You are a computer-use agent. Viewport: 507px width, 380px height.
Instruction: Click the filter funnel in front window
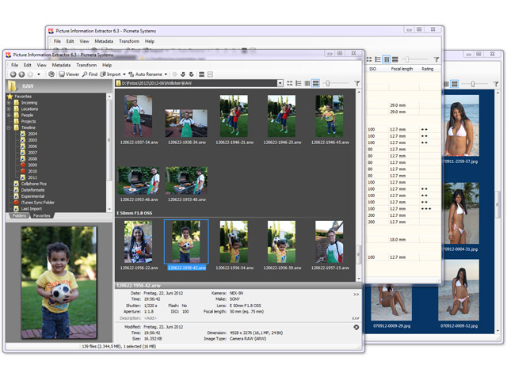[357, 83]
